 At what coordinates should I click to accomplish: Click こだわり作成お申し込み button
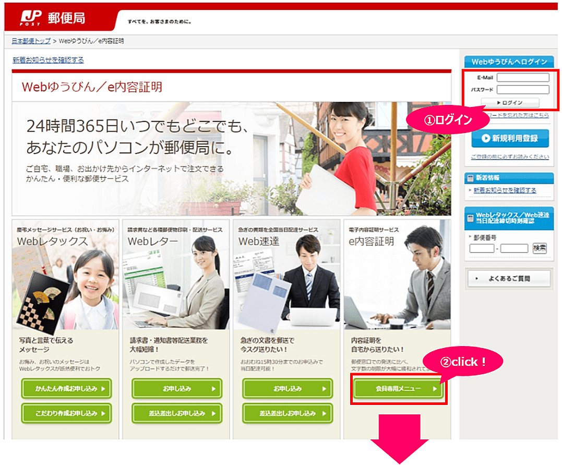pyautogui.click(x=66, y=413)
